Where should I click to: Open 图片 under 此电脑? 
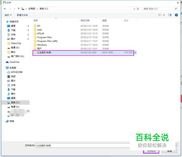[13, 81]
